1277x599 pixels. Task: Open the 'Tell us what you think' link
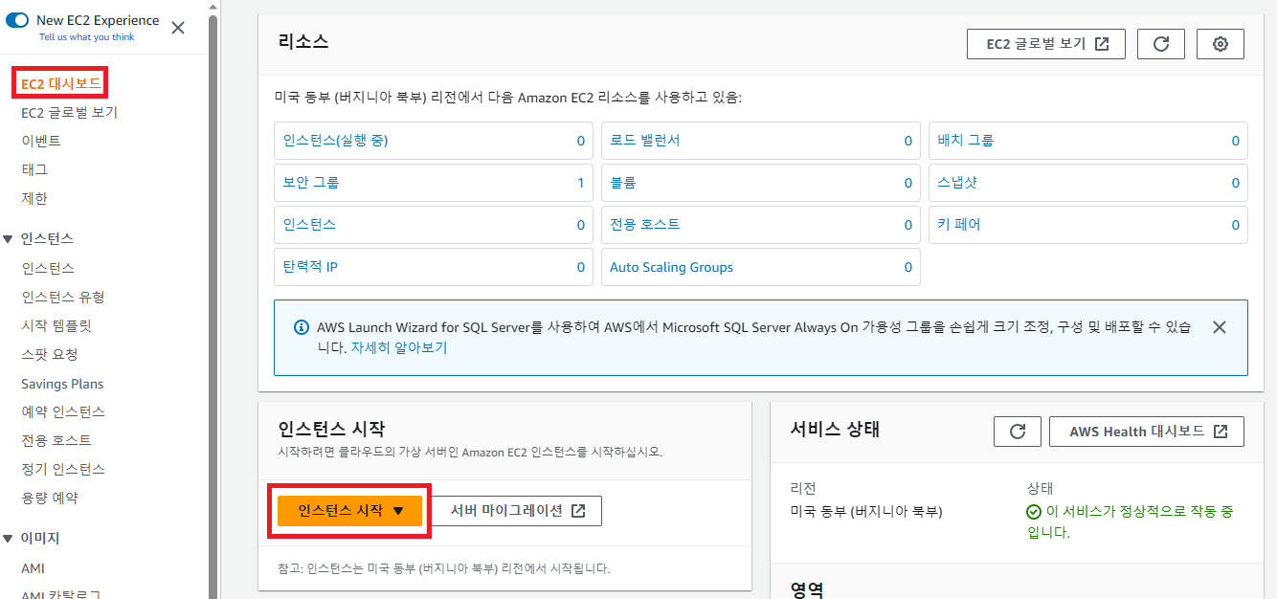click(87, 37)
